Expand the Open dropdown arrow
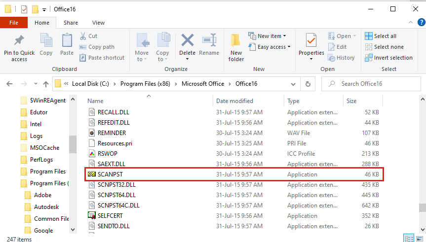 point(354,36)
